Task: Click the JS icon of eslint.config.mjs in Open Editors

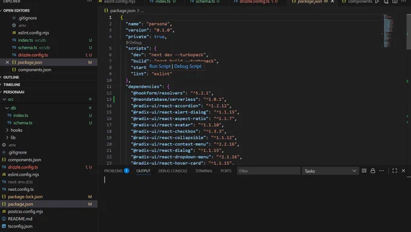Action: pos(14,33)
